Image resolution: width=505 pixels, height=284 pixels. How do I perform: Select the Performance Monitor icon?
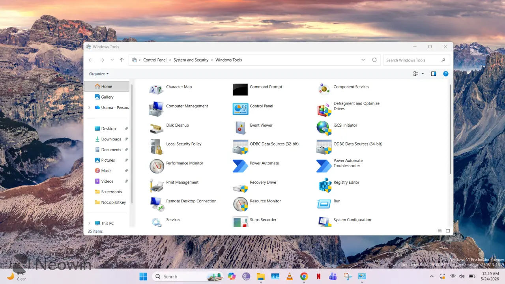(157, 166)
